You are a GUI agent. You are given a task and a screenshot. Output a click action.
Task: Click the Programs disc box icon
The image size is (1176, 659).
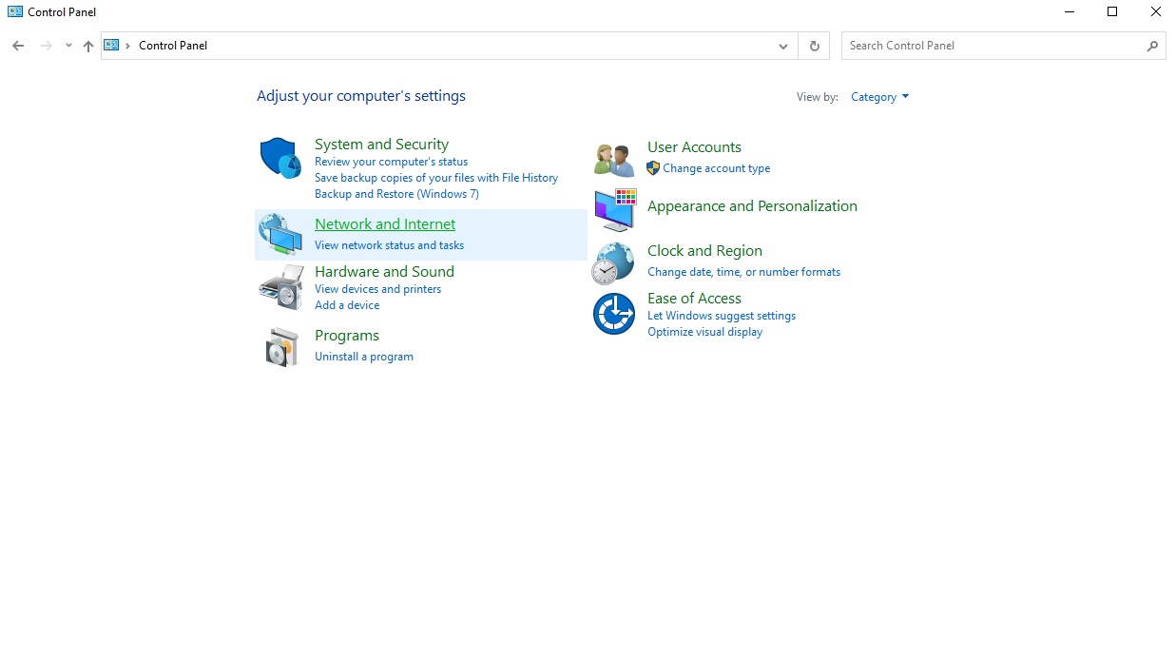click(x=281, y=347)
